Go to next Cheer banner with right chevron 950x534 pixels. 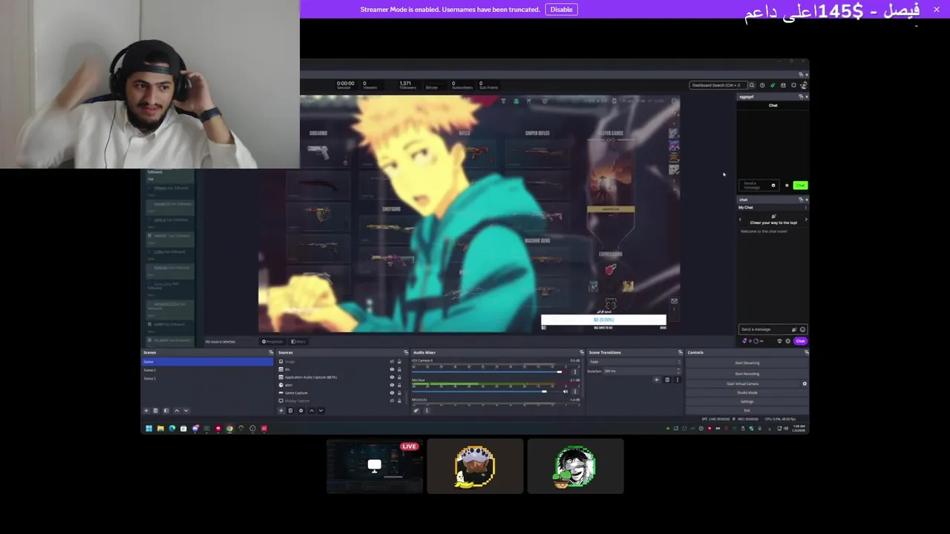[806, 220]
